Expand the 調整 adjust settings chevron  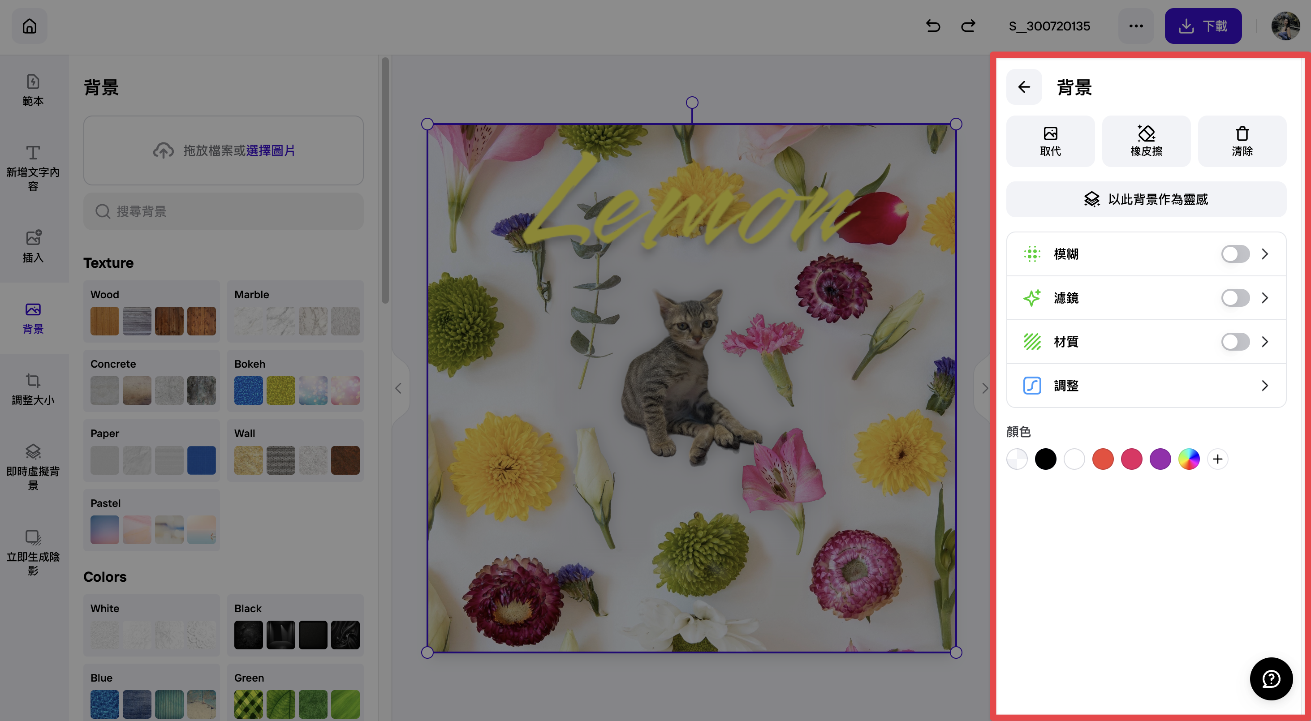point(1265,386)
